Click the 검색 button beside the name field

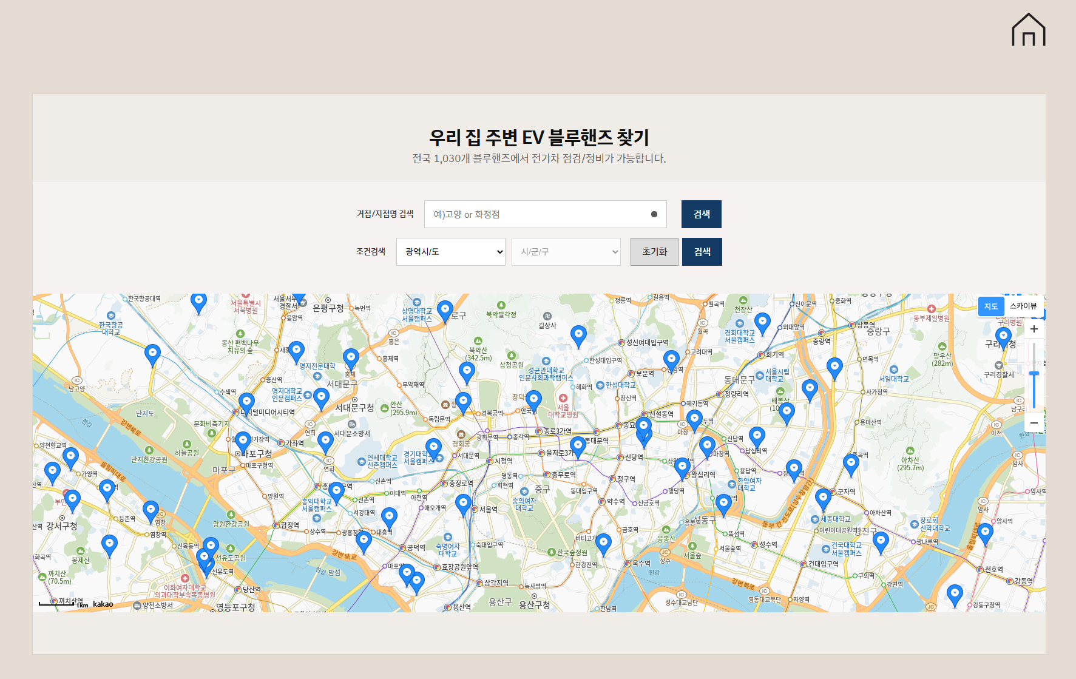pos(702,214)
